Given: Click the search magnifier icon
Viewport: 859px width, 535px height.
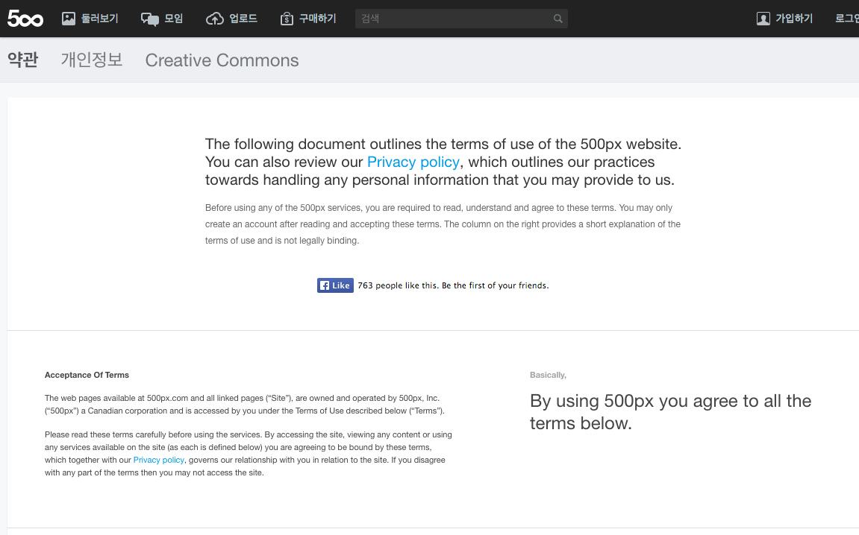Looking at the screenshot, I should (557, 19).
